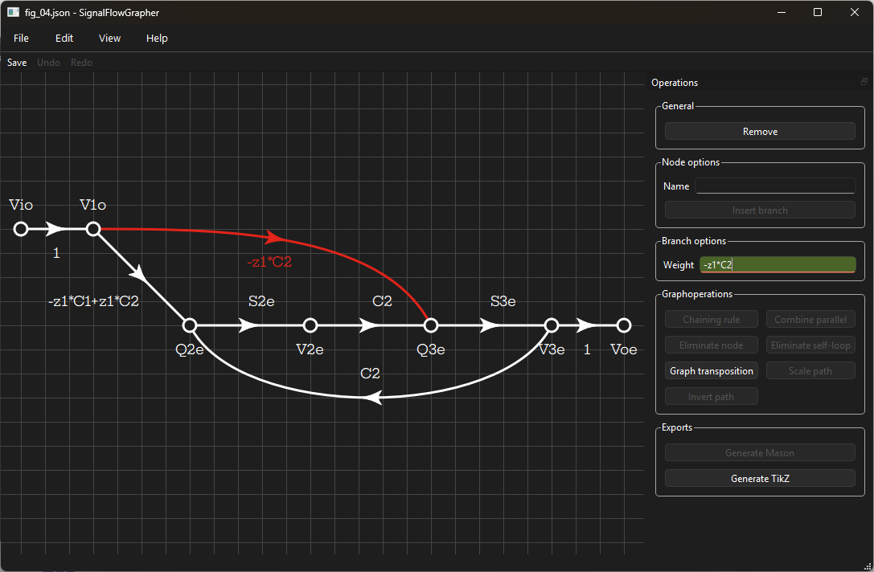The width and height of the screenshot is (874, 572).
Task: Click the V2e node circle
Action: tap(310, 325)
